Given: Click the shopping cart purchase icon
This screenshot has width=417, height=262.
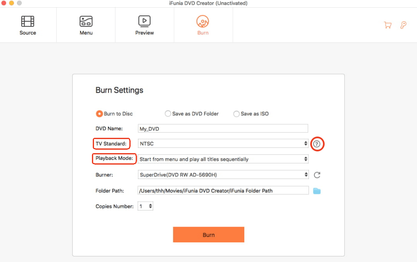Looking at the screenshot, I should point(388,25).
